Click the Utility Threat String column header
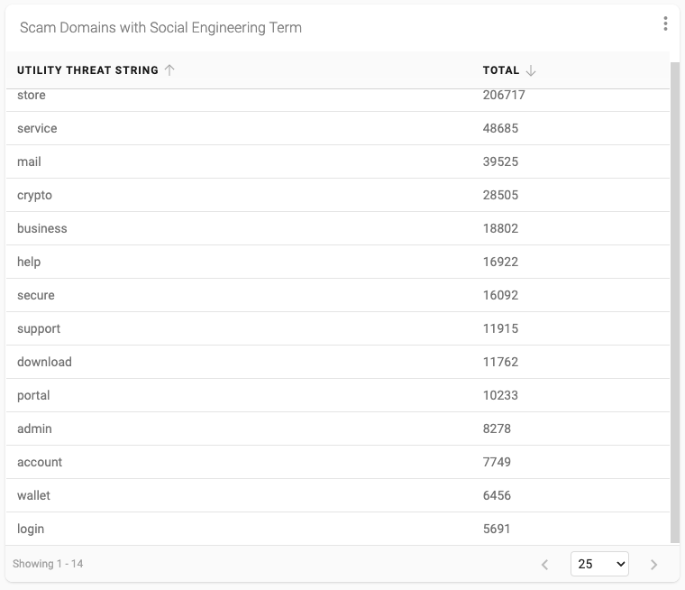The height and width of the screenshot is (590, 685). point(87,70)
